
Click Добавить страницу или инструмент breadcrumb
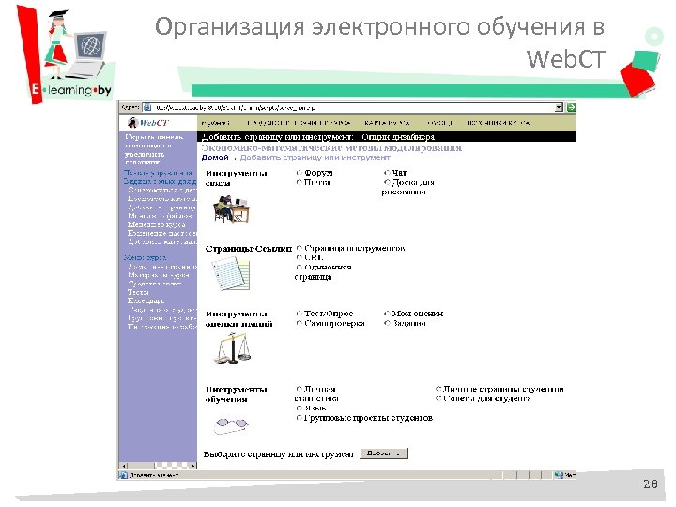pyautogui.click(x=315, y=158)
